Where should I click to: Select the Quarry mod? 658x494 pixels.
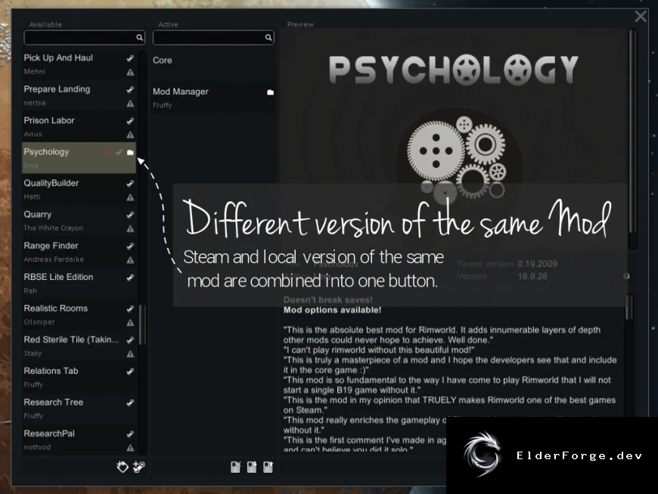[x=79, y=221]
